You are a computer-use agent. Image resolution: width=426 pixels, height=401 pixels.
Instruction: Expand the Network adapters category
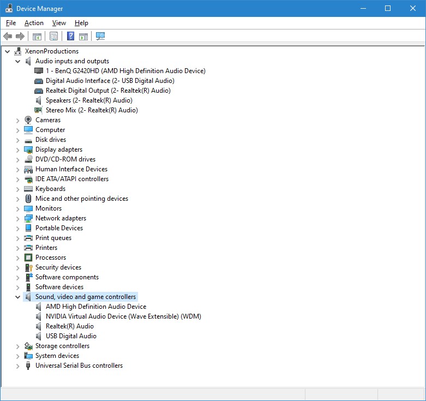tap(18, 218)
